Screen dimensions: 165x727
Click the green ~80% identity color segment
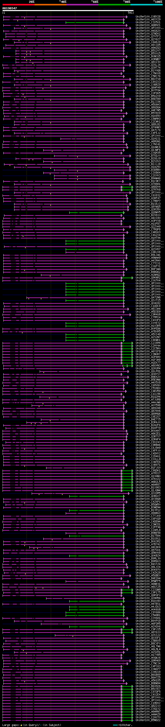click(x=114, y=5)
